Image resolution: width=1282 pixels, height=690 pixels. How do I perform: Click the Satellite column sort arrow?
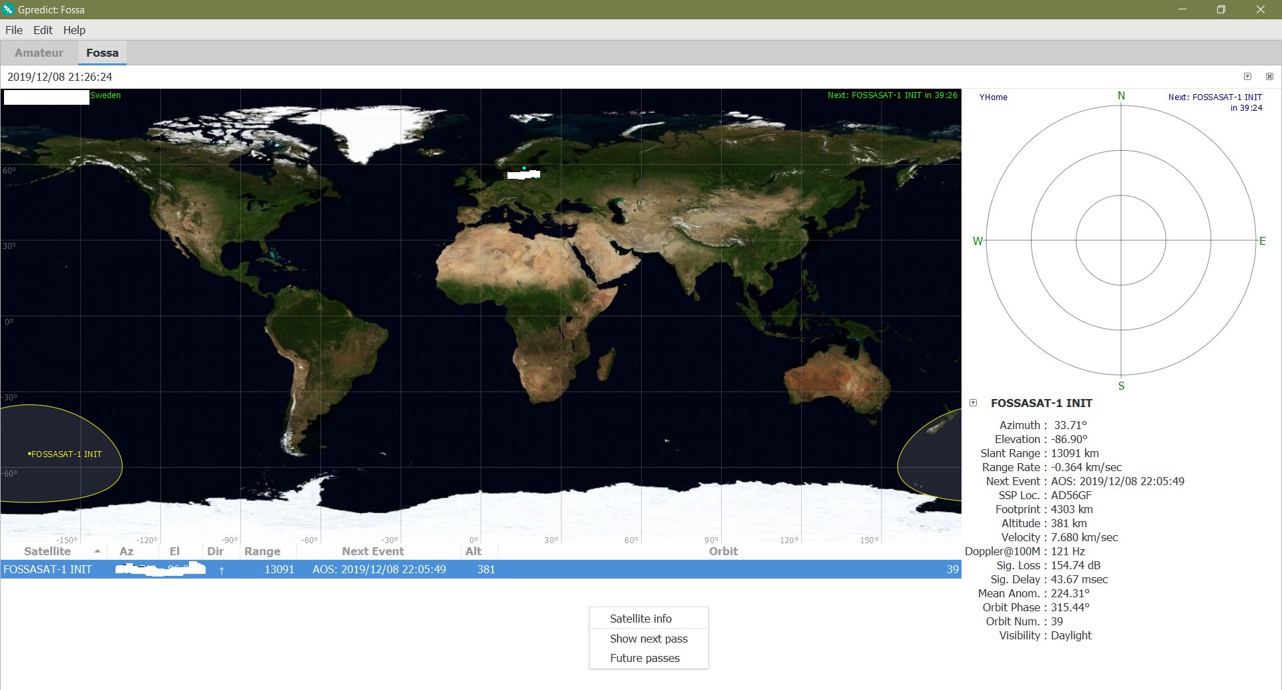click(x=97, y=551)
